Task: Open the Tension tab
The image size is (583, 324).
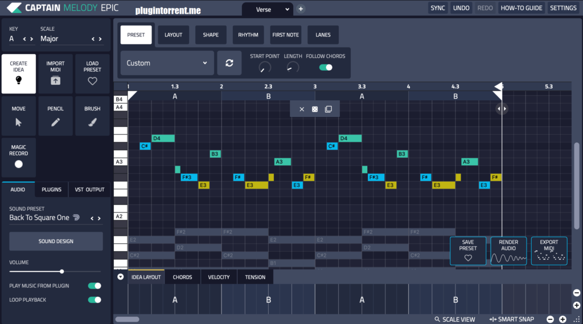Action: tap(255, 277)
